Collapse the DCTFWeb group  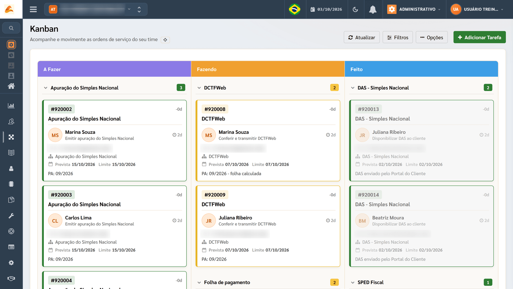199,88
